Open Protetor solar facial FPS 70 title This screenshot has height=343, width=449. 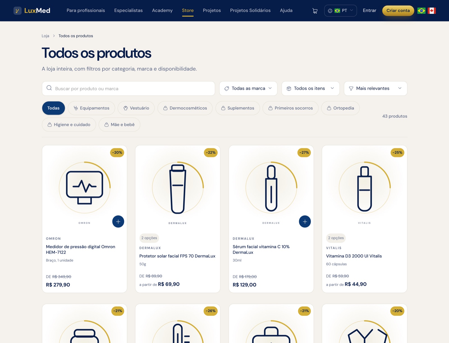click(177, 256)
